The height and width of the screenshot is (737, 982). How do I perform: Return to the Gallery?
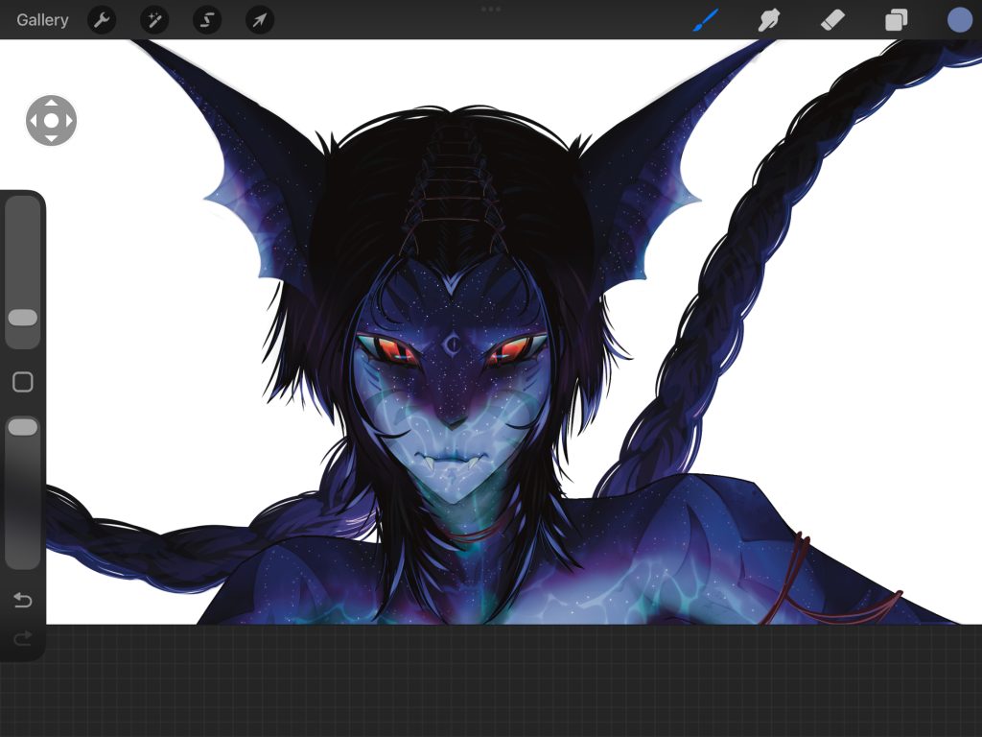pos(42,20)
